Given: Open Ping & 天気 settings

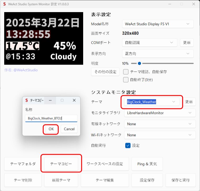Looking at the screenshot, I should (x=147, y=164).
